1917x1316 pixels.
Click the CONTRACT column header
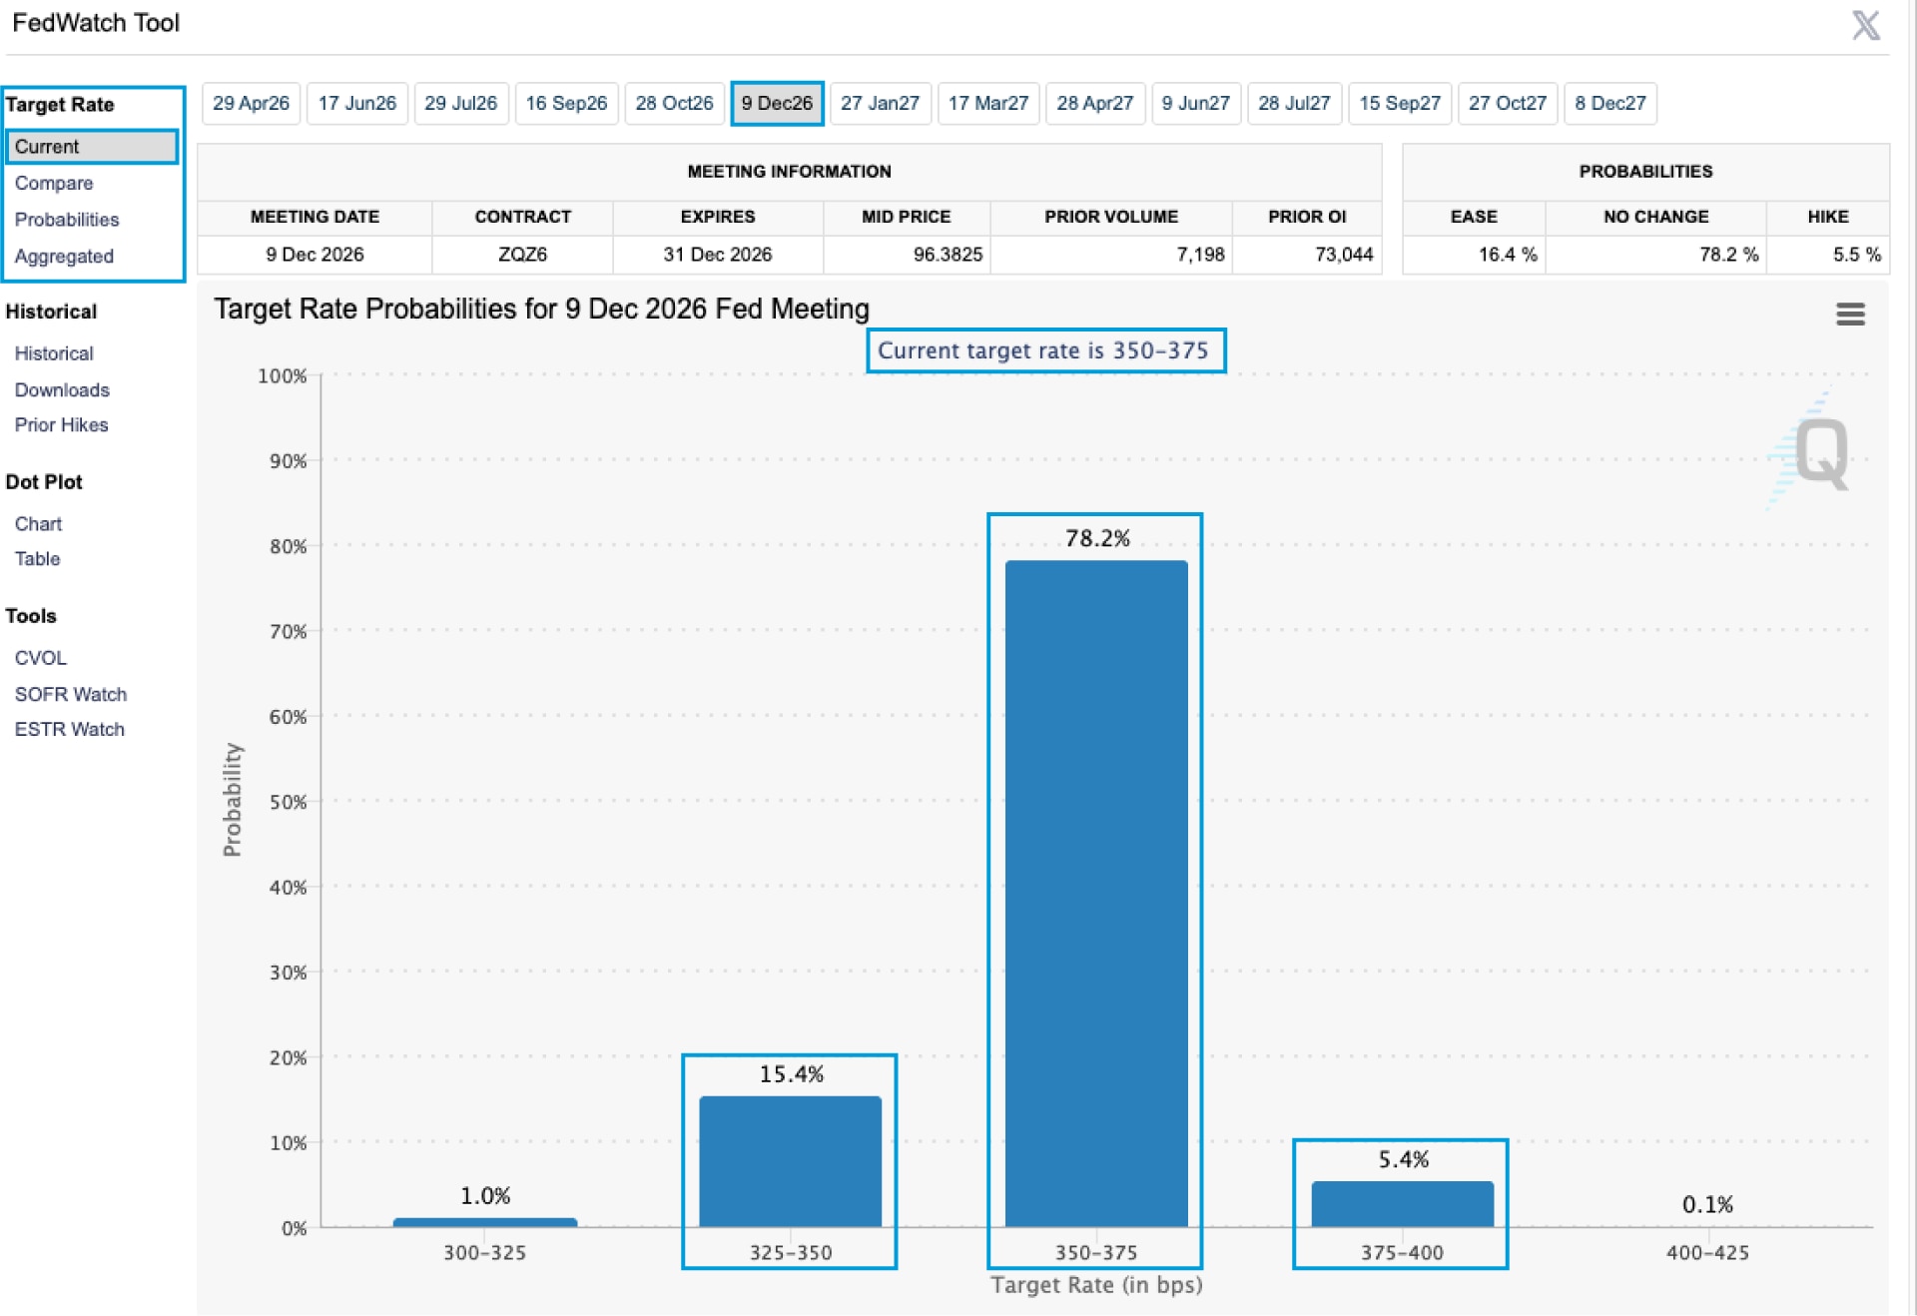[522, 217]
